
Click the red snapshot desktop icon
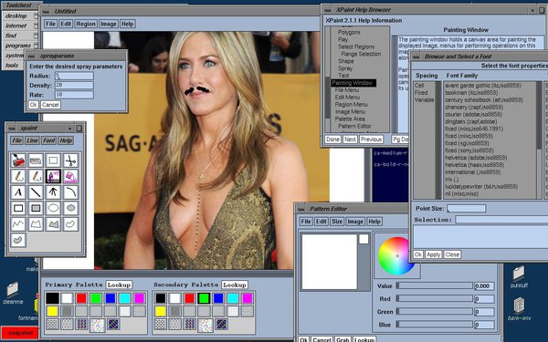pos(19,333)
